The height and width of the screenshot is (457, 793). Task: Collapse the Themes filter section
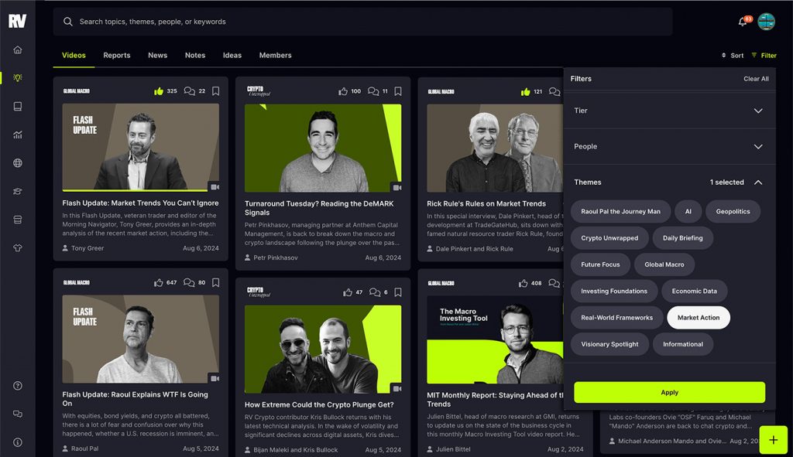[x=757, y=182]
